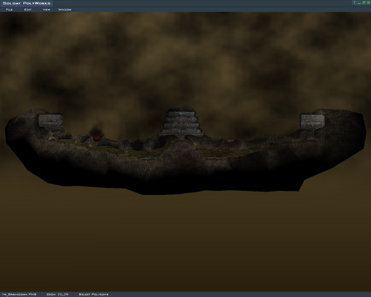Screen dimensions: 371x297
Task: Open the Window menu
Action: 65,10
